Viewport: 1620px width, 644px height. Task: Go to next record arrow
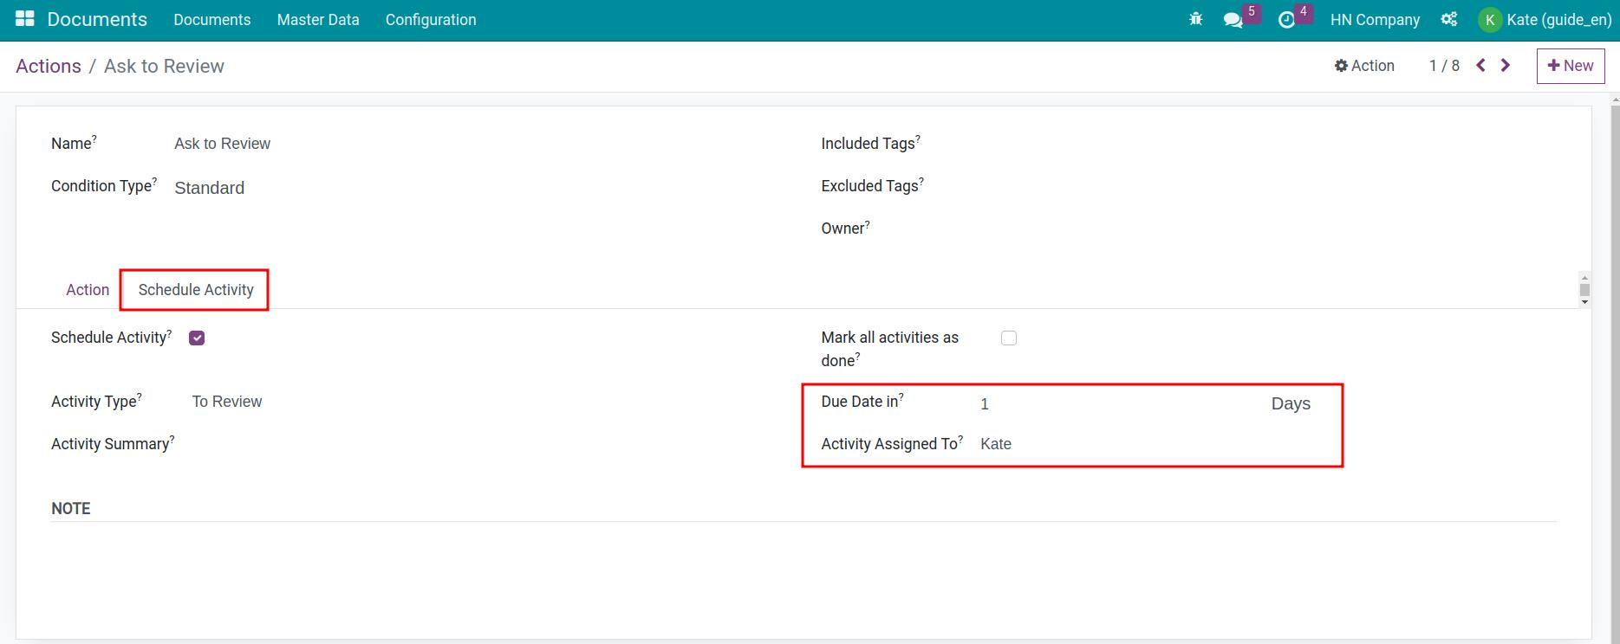click(1506, 65)
